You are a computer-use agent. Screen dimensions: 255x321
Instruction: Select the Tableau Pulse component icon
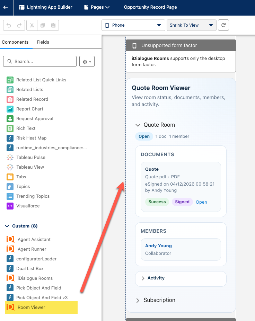coord(10,158)
